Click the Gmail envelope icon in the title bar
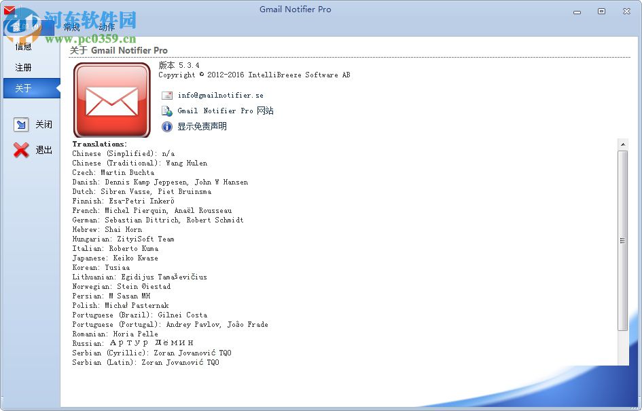This screenshot has width=642, height=411. coord(9,9)
